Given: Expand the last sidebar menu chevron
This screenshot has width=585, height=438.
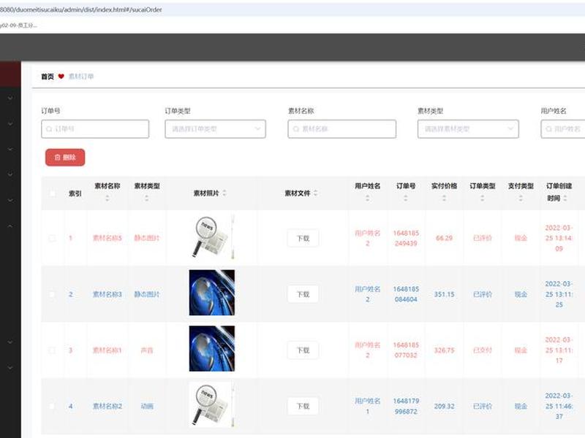Looking at the screenshot, I should tap(10, 367).
